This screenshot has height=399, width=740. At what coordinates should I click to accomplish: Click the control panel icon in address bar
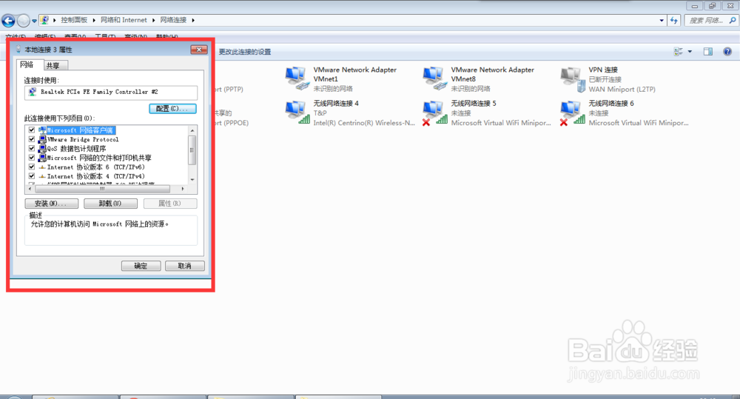point(44,20)
